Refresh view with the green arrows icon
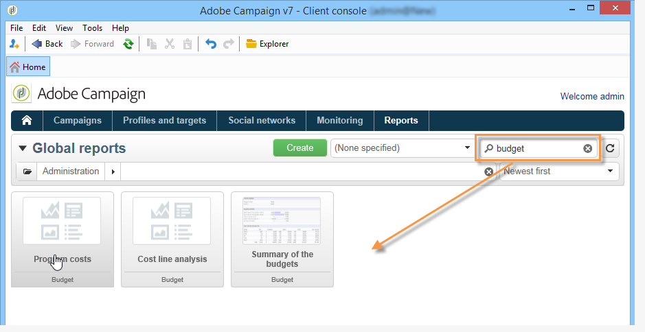Image resolution: width=645 pixels, height=332 pixels. click(128, 43)
